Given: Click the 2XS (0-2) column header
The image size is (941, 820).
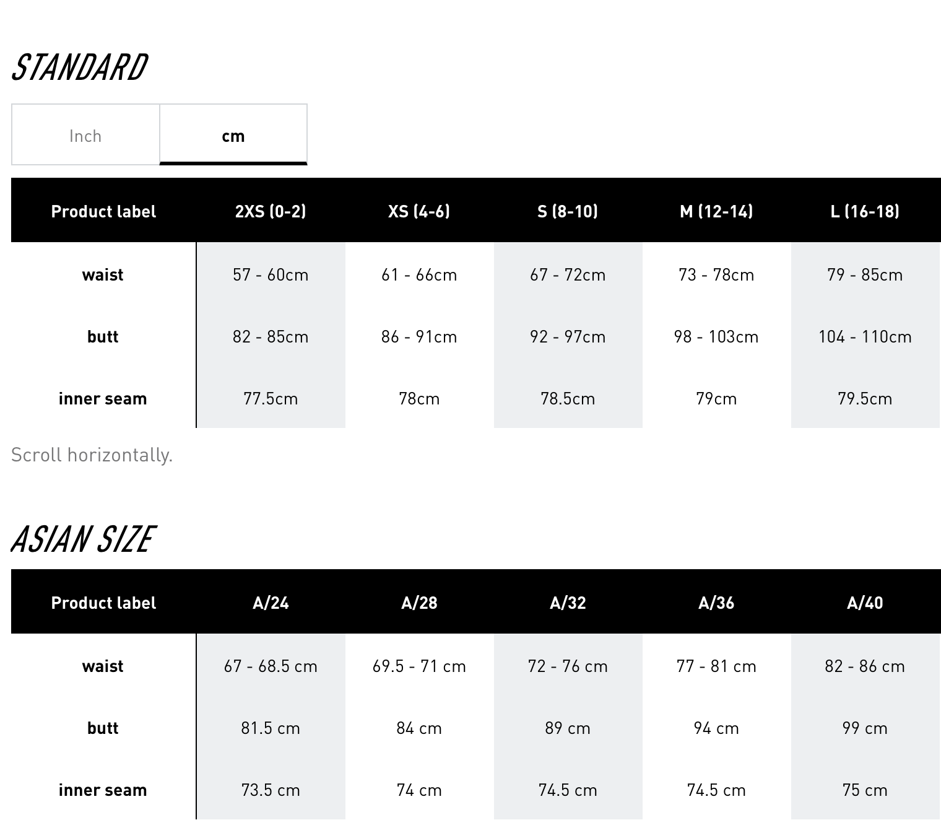Looking at the screenshot, I should [x=271, y=211].
